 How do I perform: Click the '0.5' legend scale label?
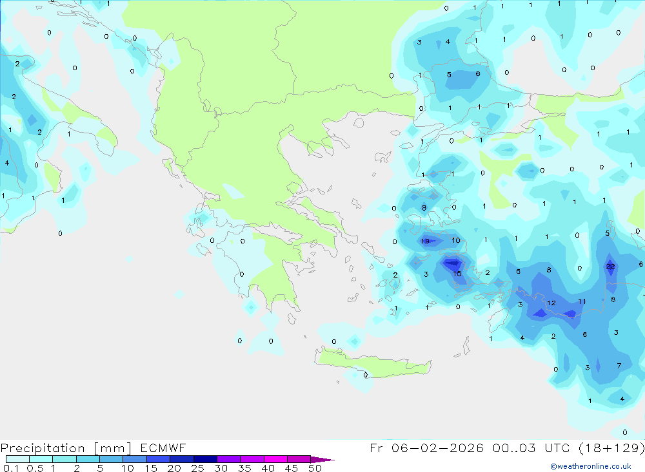pyautogui.click(x=35, y=468)
